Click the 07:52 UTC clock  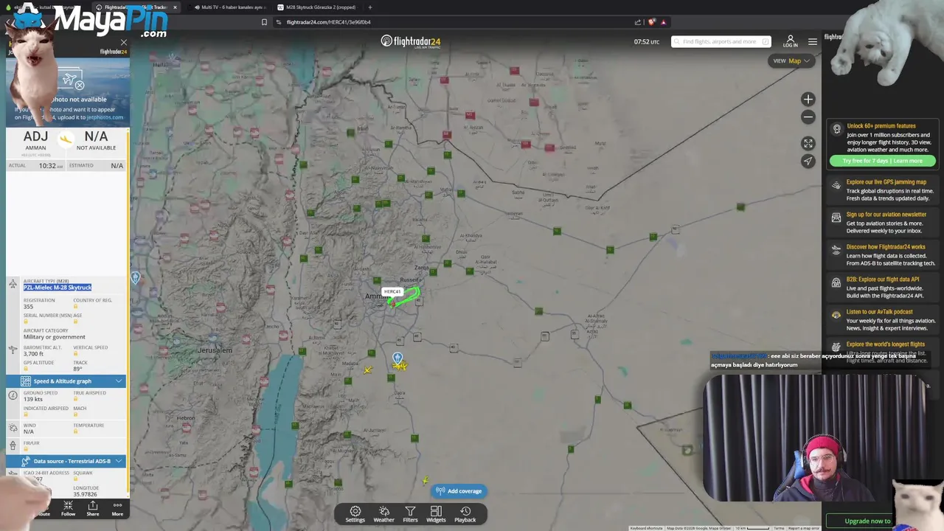(647, 41)
